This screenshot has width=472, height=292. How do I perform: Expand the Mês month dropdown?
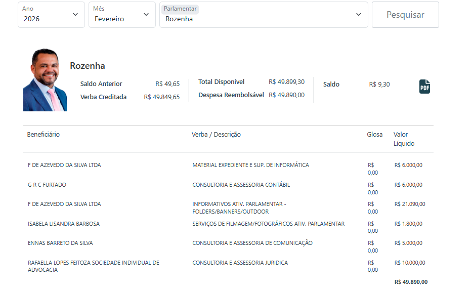coord(122,15)
